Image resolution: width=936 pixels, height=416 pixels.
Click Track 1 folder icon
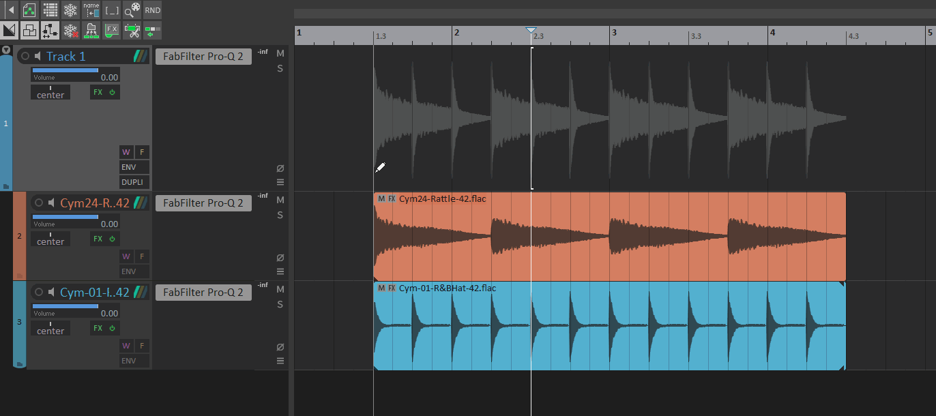pyautogui.click(x=5, y=186)
